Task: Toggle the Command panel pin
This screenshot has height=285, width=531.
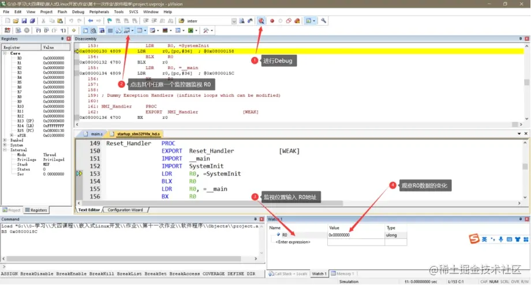Action: point(255,219)
